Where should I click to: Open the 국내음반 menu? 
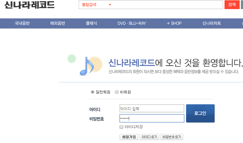pos(22,23)
